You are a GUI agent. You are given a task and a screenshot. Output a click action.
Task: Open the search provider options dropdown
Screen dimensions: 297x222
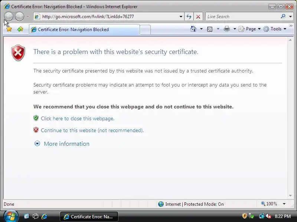pos(290,17)
